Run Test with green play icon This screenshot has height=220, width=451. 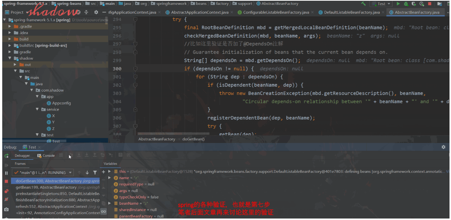click(x=398, y=4)
